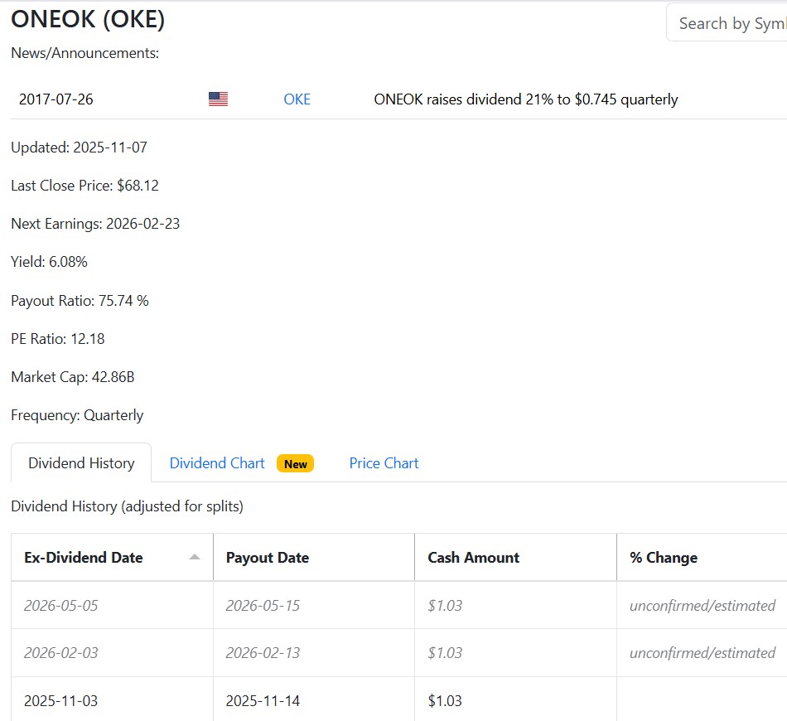787x721 pixels.
Task: Switch to the Price Chart tab
Action: pos(384,463)
